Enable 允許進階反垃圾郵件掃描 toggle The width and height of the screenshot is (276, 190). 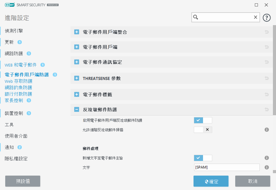click(x=203, y=130)
